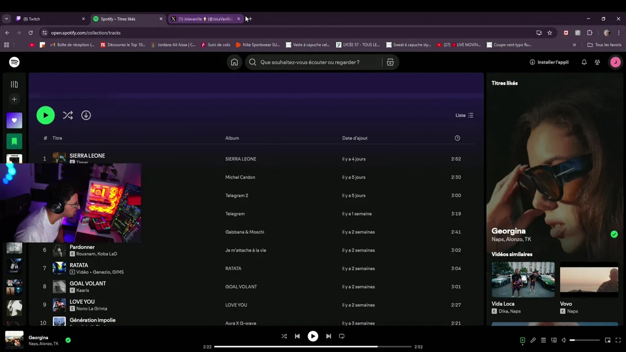Open the Liste view options dropdown

464,115
